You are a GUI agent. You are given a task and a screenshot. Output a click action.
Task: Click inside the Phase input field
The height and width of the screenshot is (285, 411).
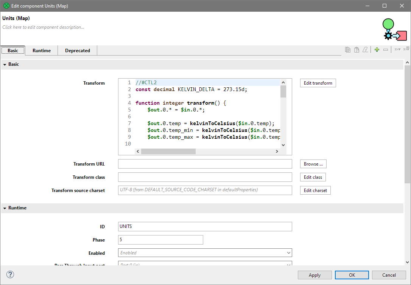[x=160, y=240]
